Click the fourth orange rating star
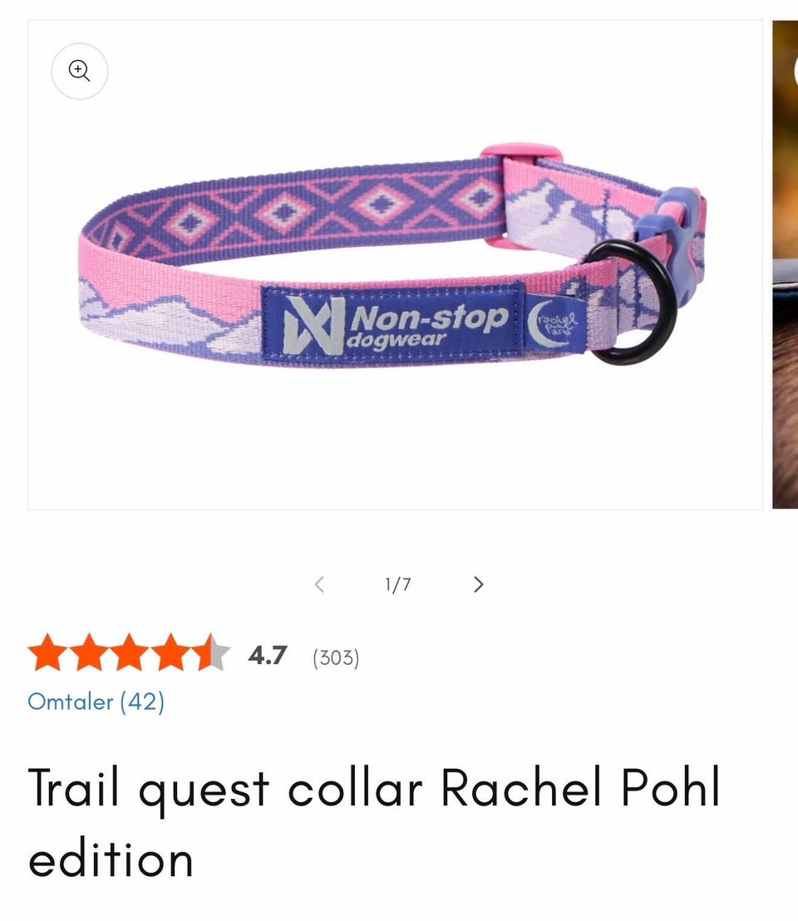This screenshot has width=798, height=921. coord(171,653)
